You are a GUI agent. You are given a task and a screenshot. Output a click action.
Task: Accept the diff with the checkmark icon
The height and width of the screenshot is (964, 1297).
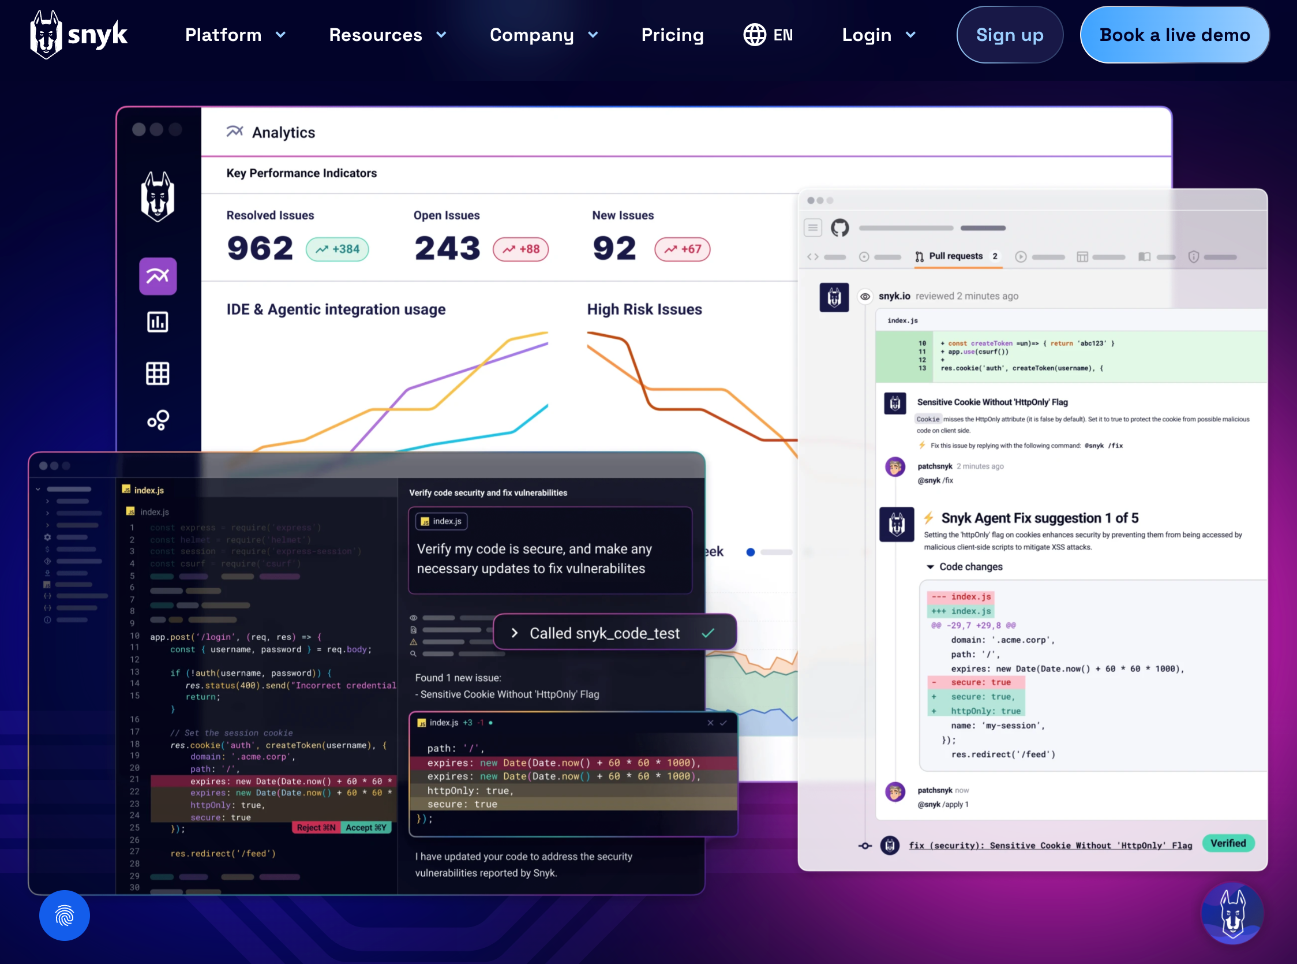(724, 722)
